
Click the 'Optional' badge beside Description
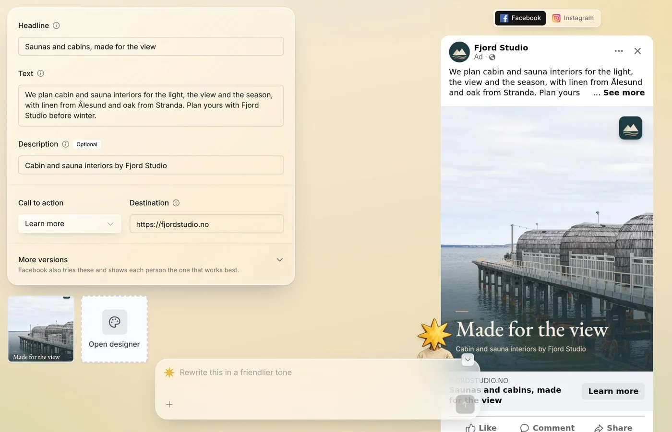87,144
